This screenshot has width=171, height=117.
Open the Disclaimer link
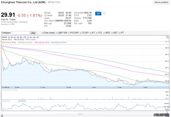tap(24, 22)
